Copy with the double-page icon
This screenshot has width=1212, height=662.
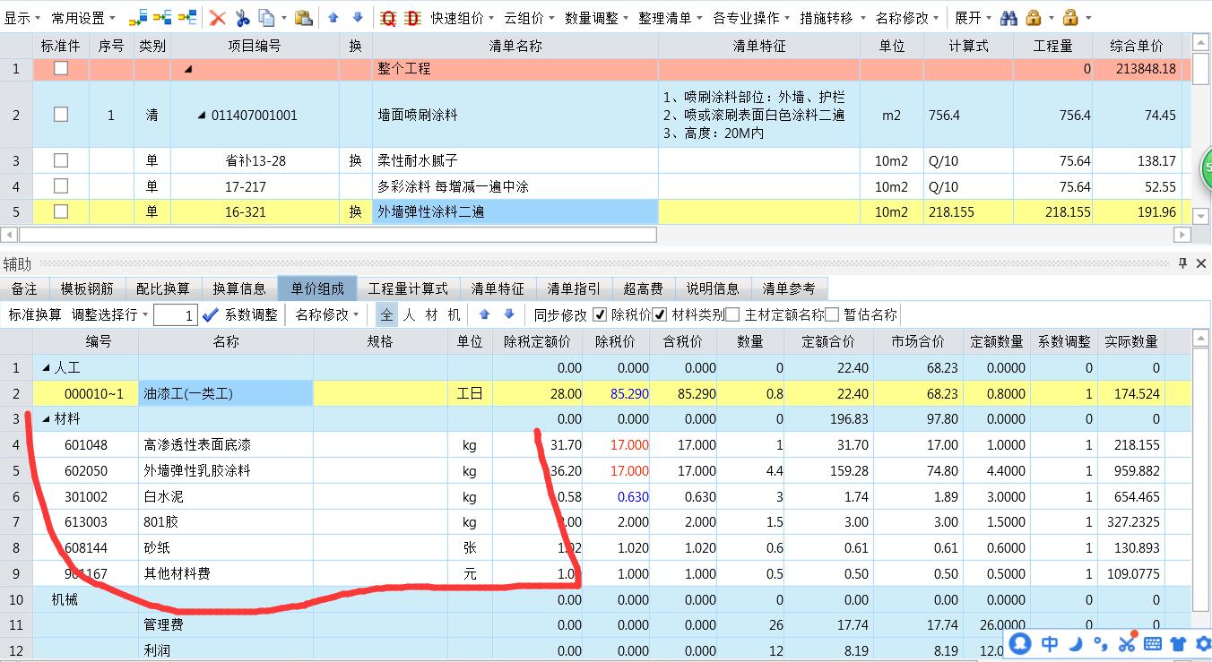tap(267, 18)
